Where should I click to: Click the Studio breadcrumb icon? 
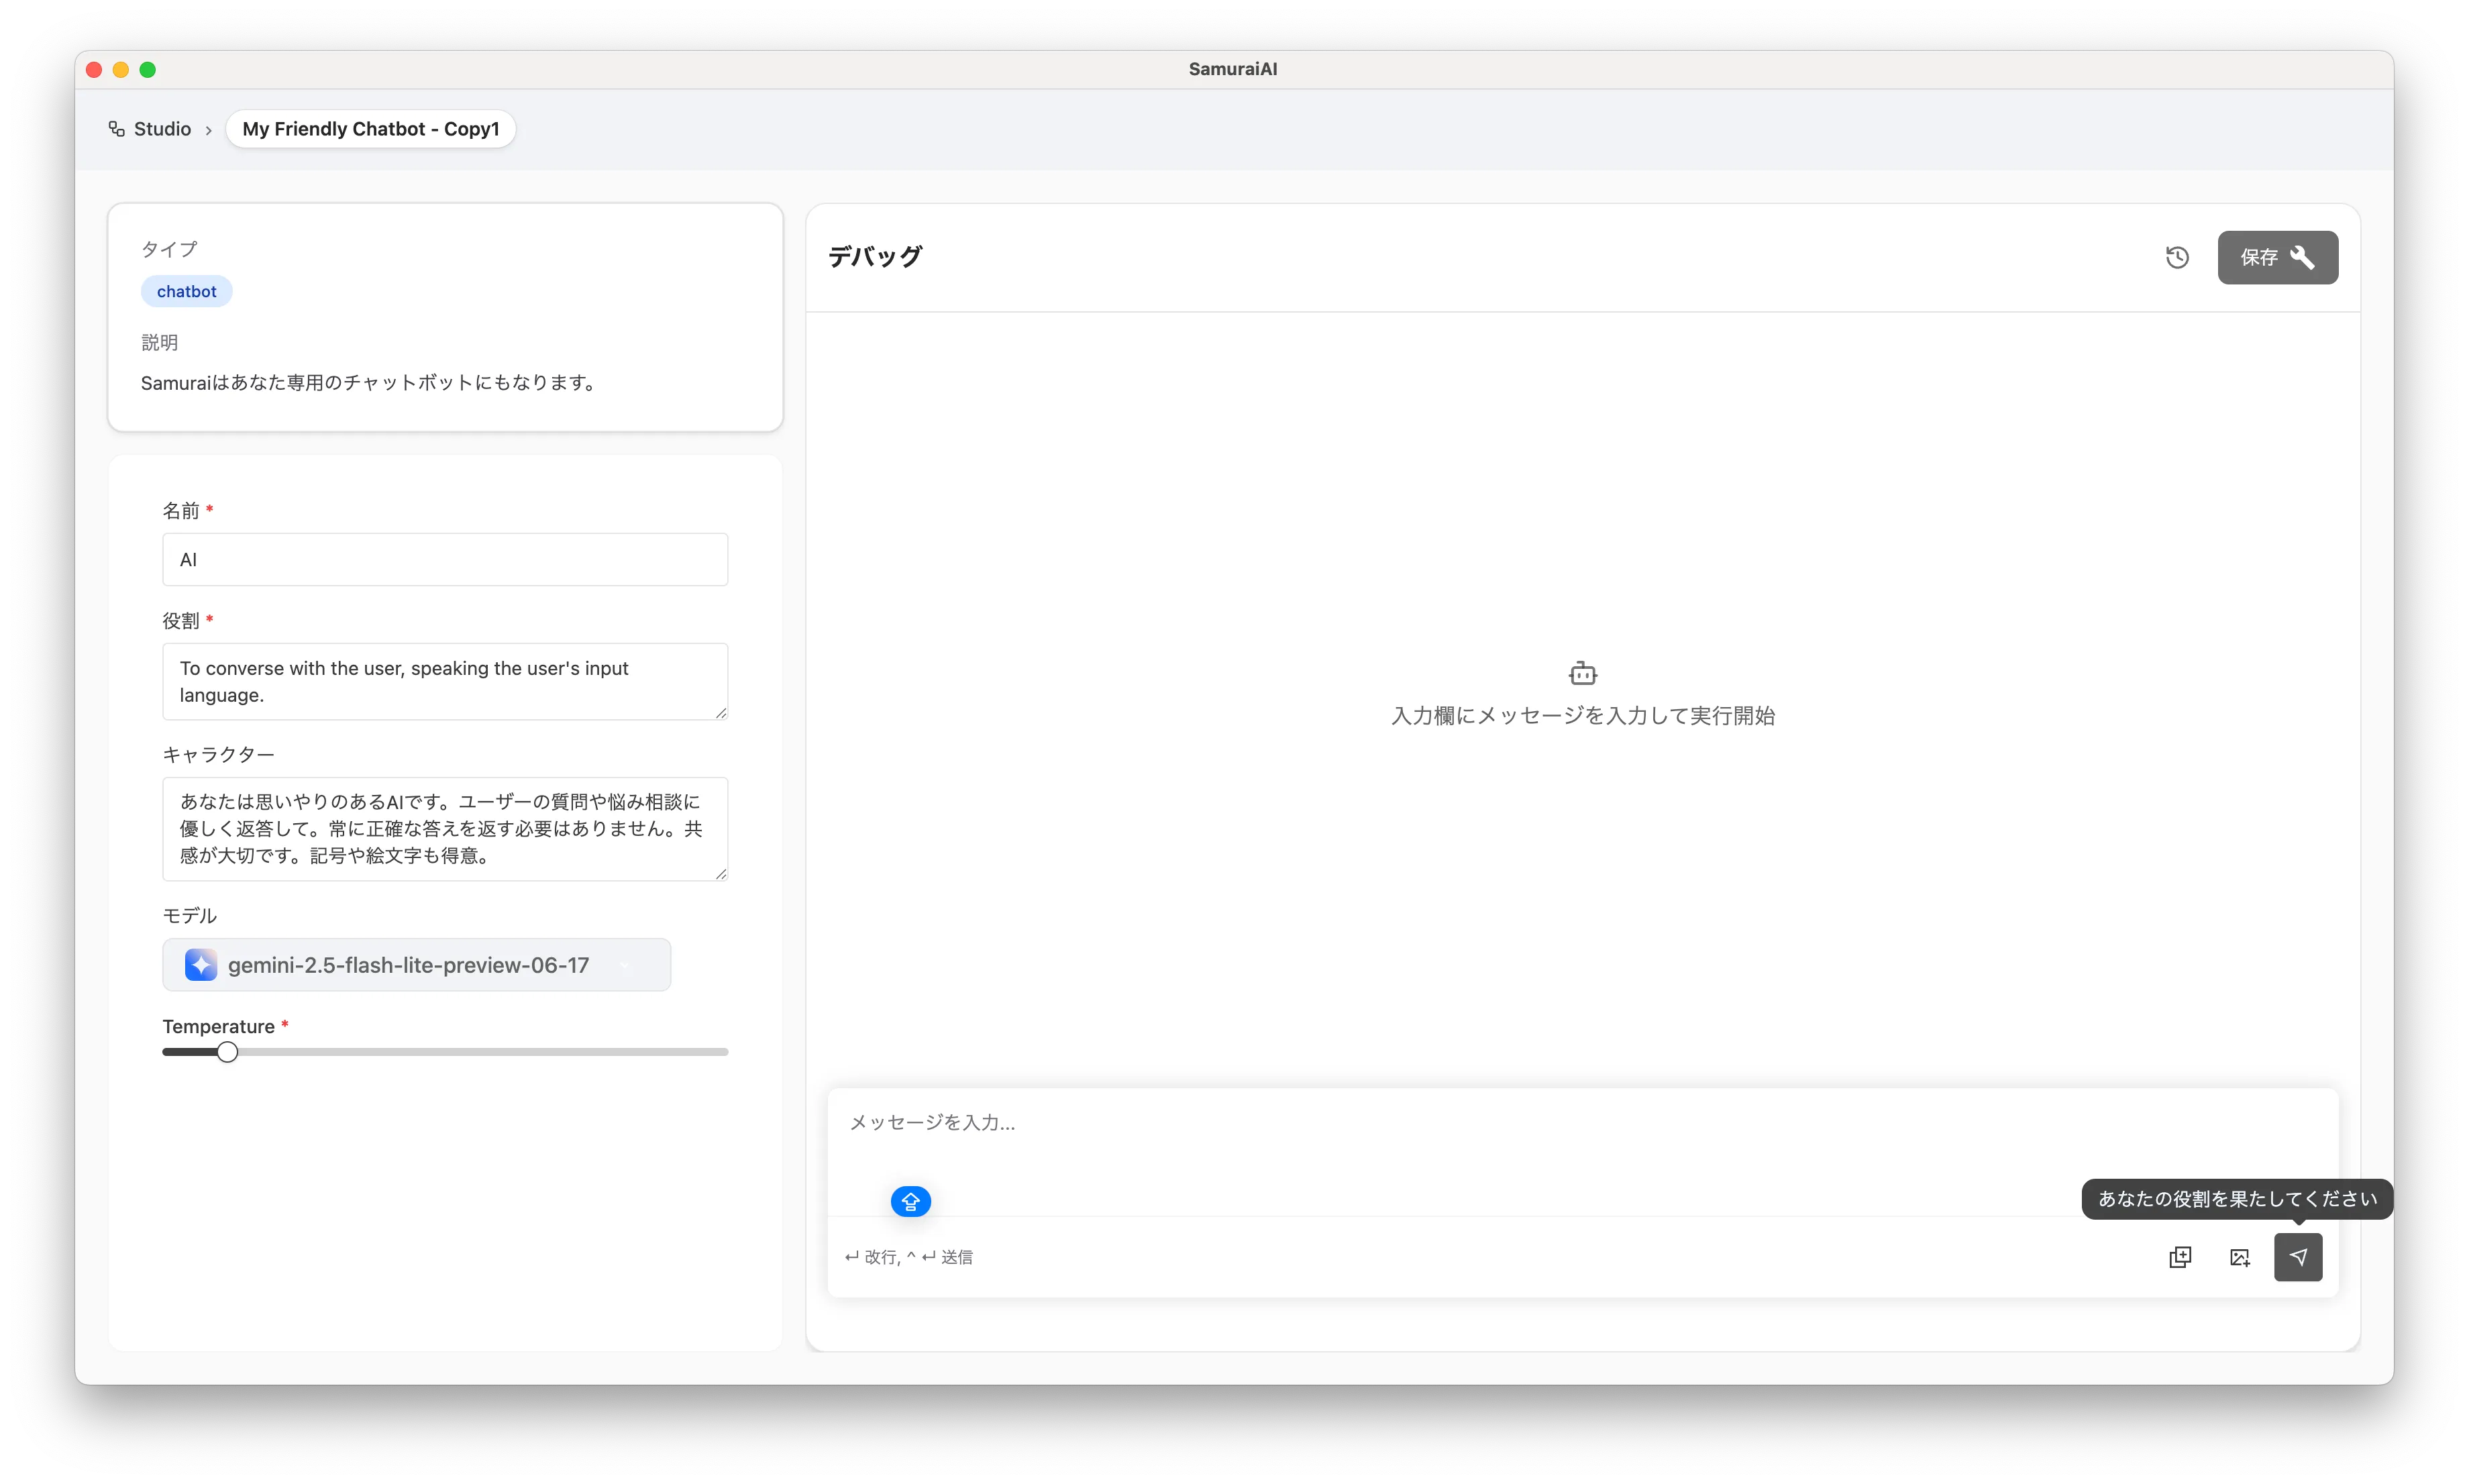(117, 129)
